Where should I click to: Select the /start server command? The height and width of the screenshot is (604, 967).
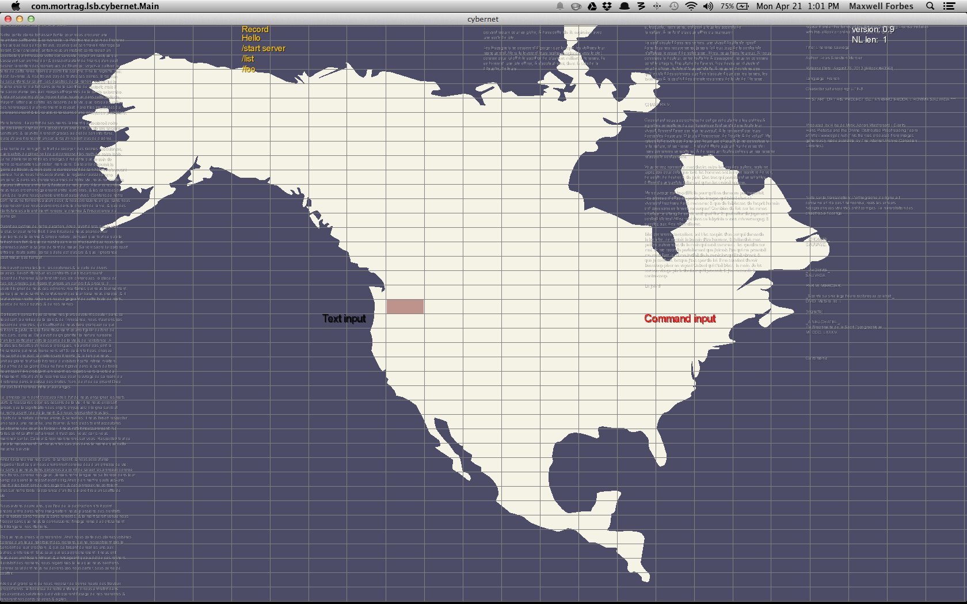click(x=264, y=48)
